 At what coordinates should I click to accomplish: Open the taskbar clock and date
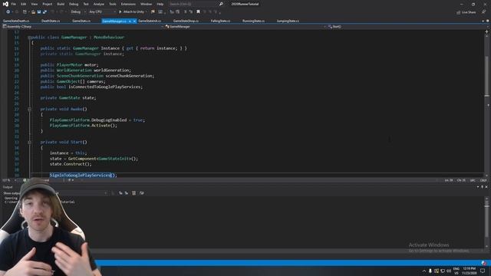pos(469,271)
